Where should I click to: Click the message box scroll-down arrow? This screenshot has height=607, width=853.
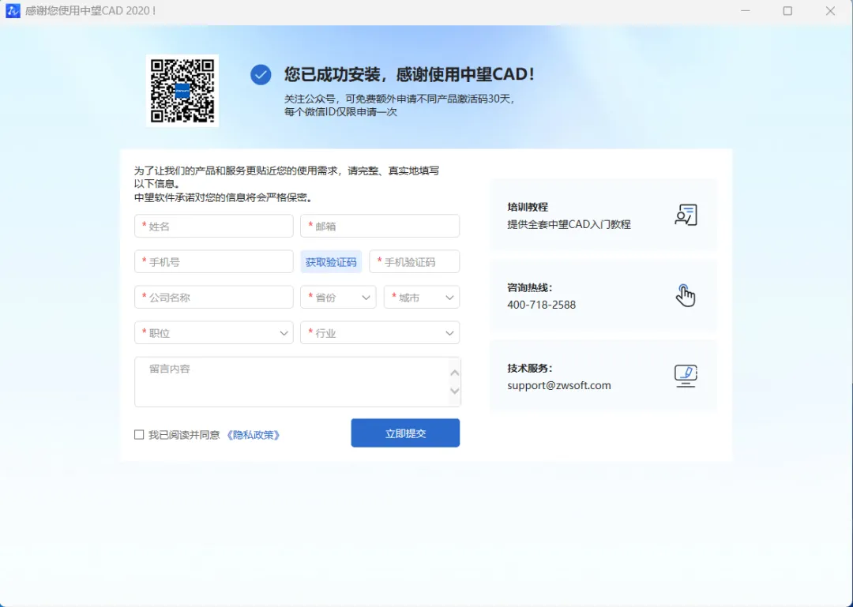point(455,391)
